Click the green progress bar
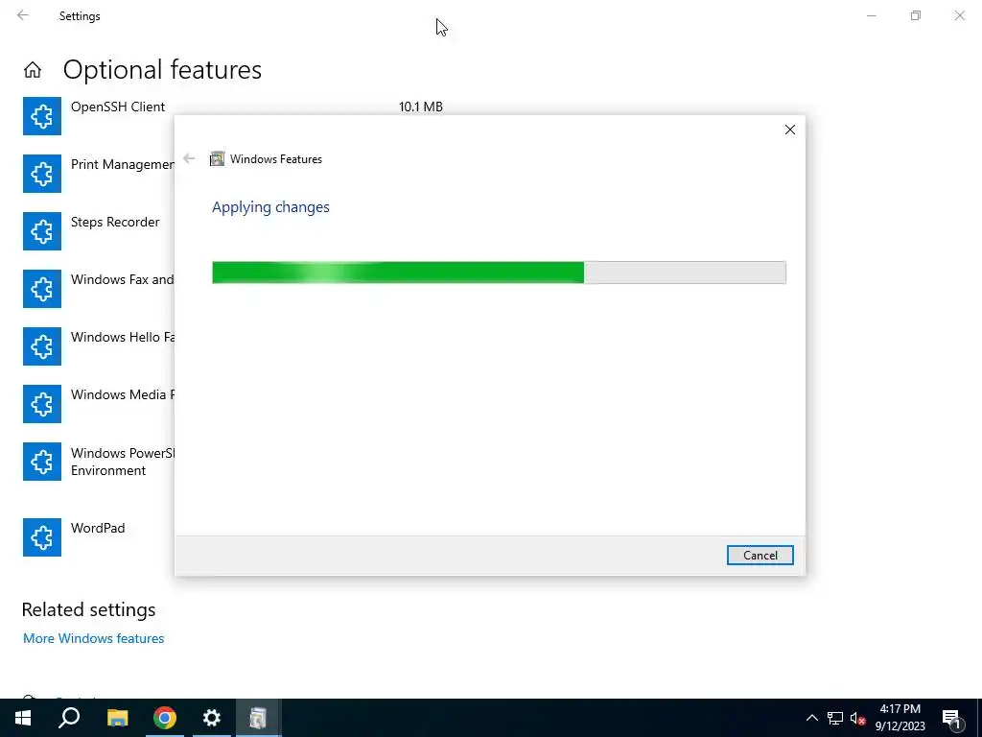The height and width of the screenshot is (737, 982). click(499, 273)
